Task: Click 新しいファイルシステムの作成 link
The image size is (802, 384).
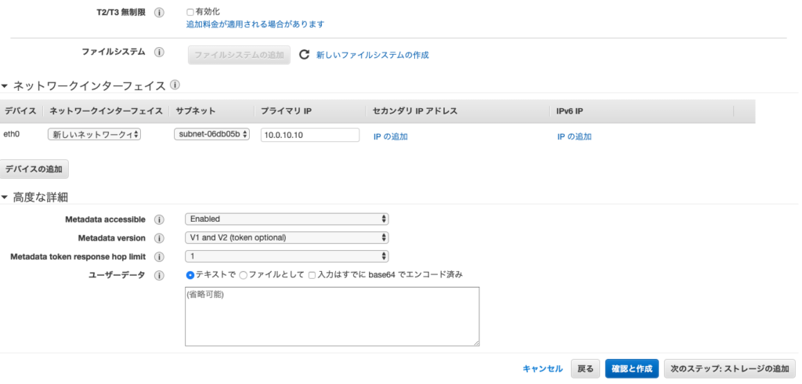Action: (372, 55)
